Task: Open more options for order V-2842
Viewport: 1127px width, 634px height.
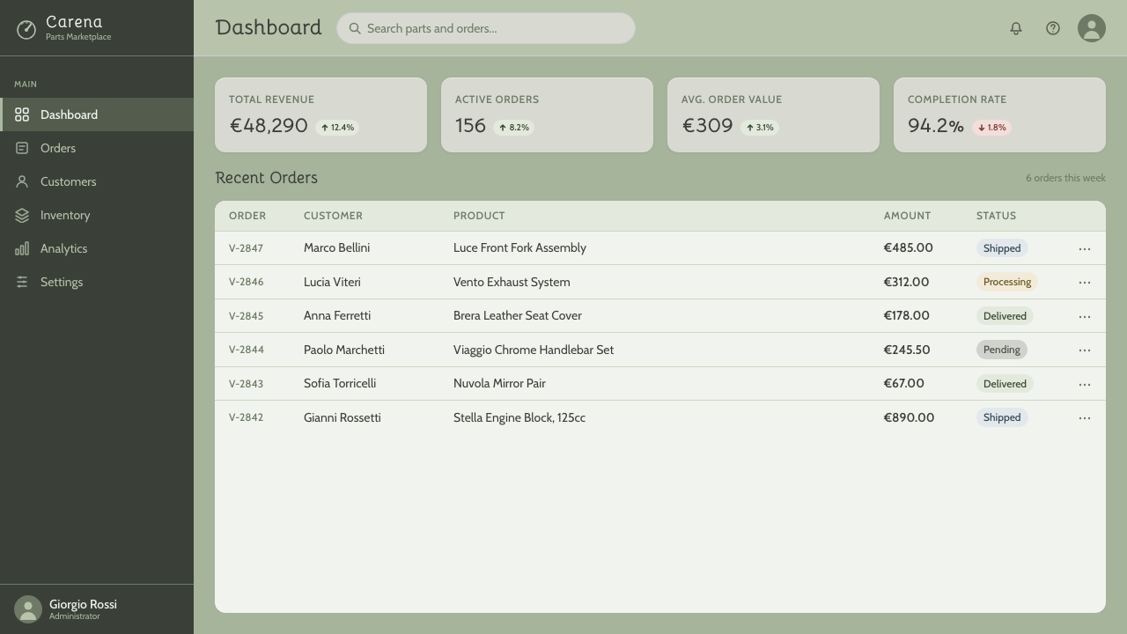Action: (1085, 417)
